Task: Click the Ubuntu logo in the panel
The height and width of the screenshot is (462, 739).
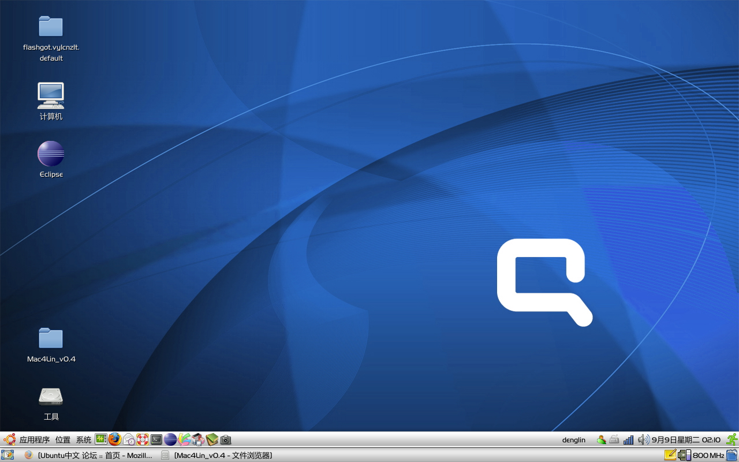Action: pos(10,439)
